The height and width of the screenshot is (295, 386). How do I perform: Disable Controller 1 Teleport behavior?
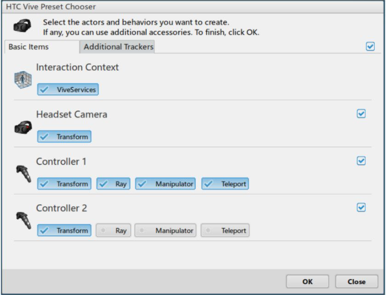coord(225,184)
